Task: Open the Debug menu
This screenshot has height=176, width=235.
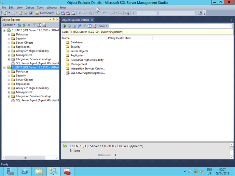Action: point(30,8)
